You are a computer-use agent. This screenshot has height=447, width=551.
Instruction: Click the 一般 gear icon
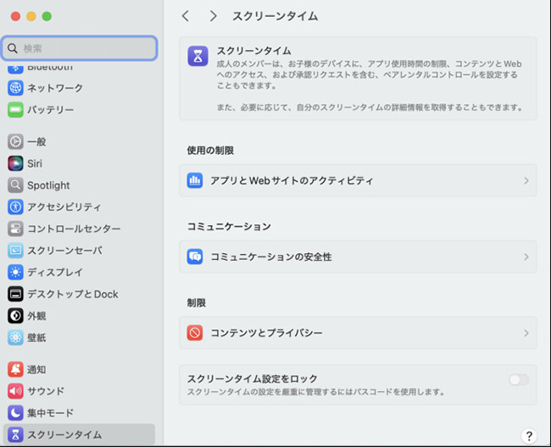point(15,141)
